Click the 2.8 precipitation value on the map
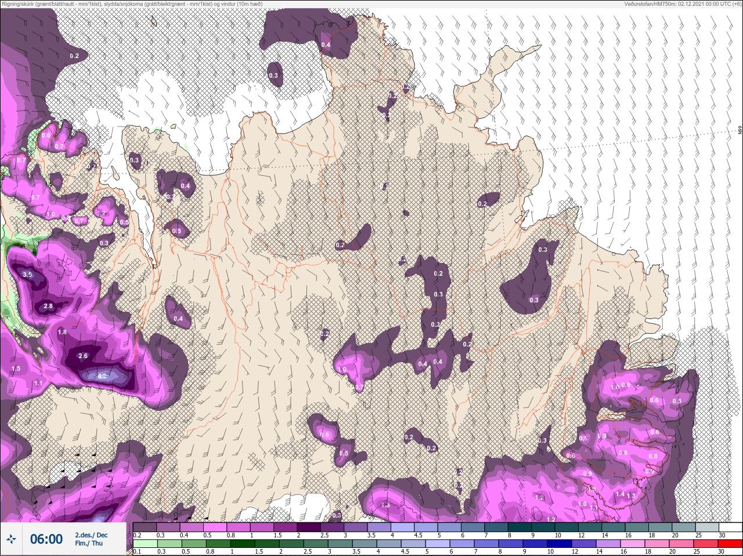Image resolution: width=743 pixels, height=556 pixels. coord(48,306)
